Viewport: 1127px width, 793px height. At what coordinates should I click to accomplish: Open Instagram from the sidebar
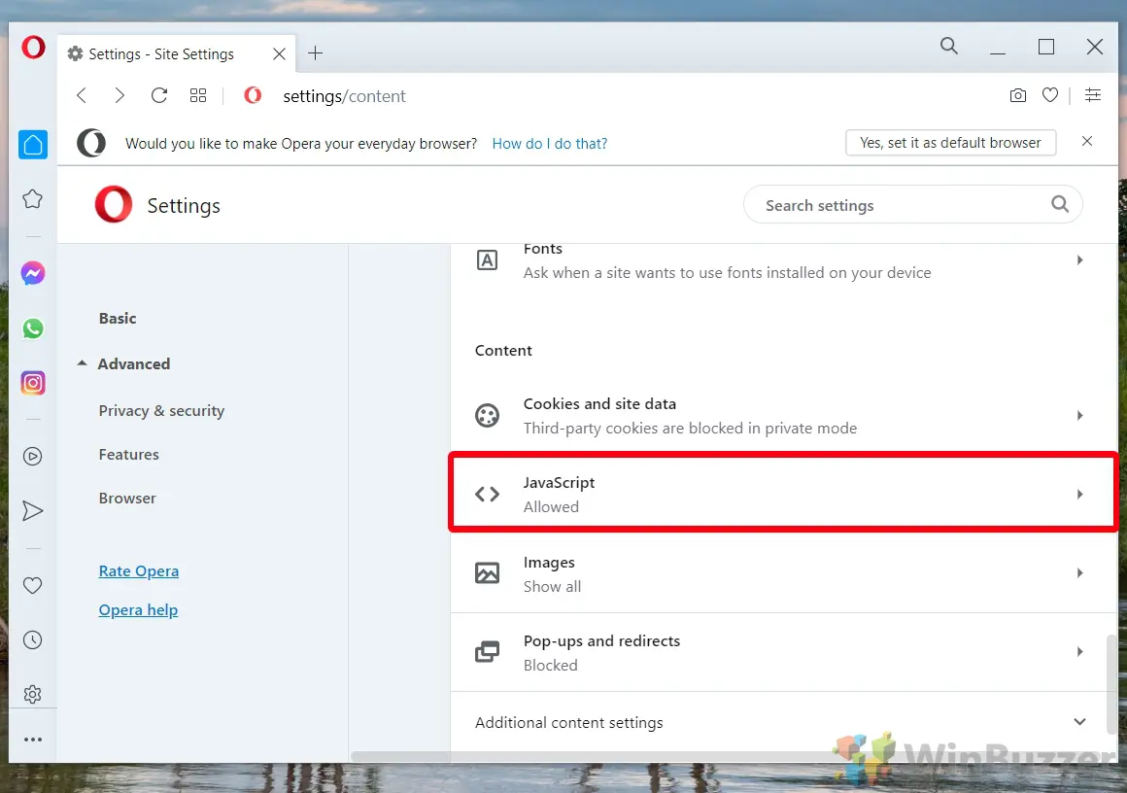[33, 383]
